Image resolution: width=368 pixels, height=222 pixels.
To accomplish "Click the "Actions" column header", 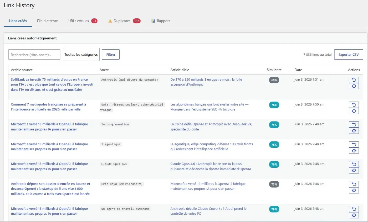I will (x=354, y=70).
